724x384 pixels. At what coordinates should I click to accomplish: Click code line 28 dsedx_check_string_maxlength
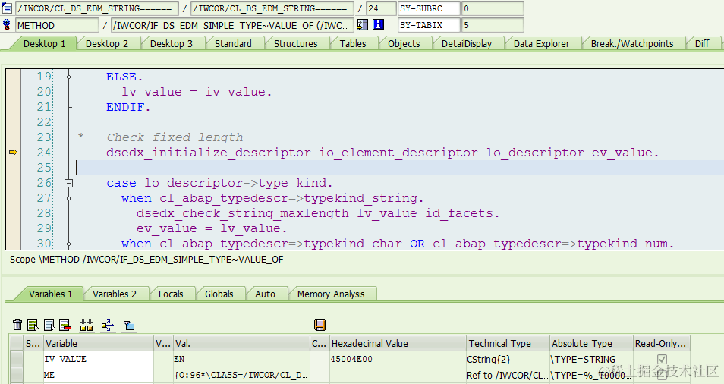[318, 213]
